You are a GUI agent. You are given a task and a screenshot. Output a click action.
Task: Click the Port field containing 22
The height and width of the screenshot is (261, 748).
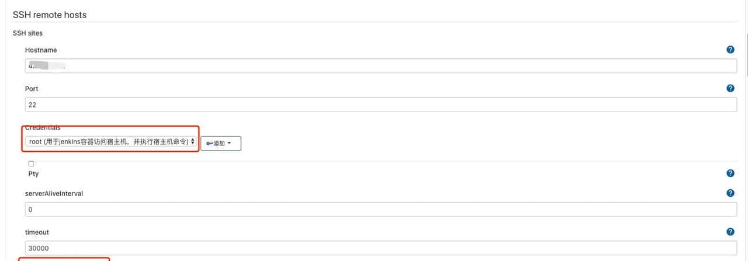380,105
